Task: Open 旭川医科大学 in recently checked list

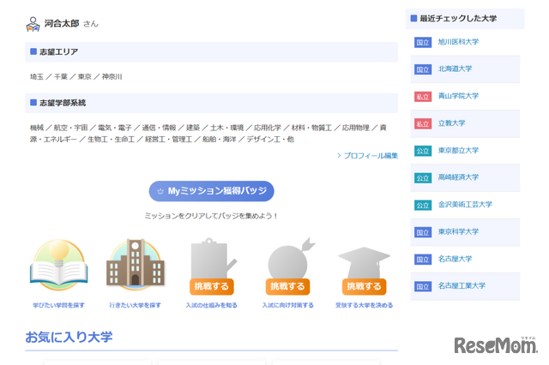Action: [x=458, y=42]
